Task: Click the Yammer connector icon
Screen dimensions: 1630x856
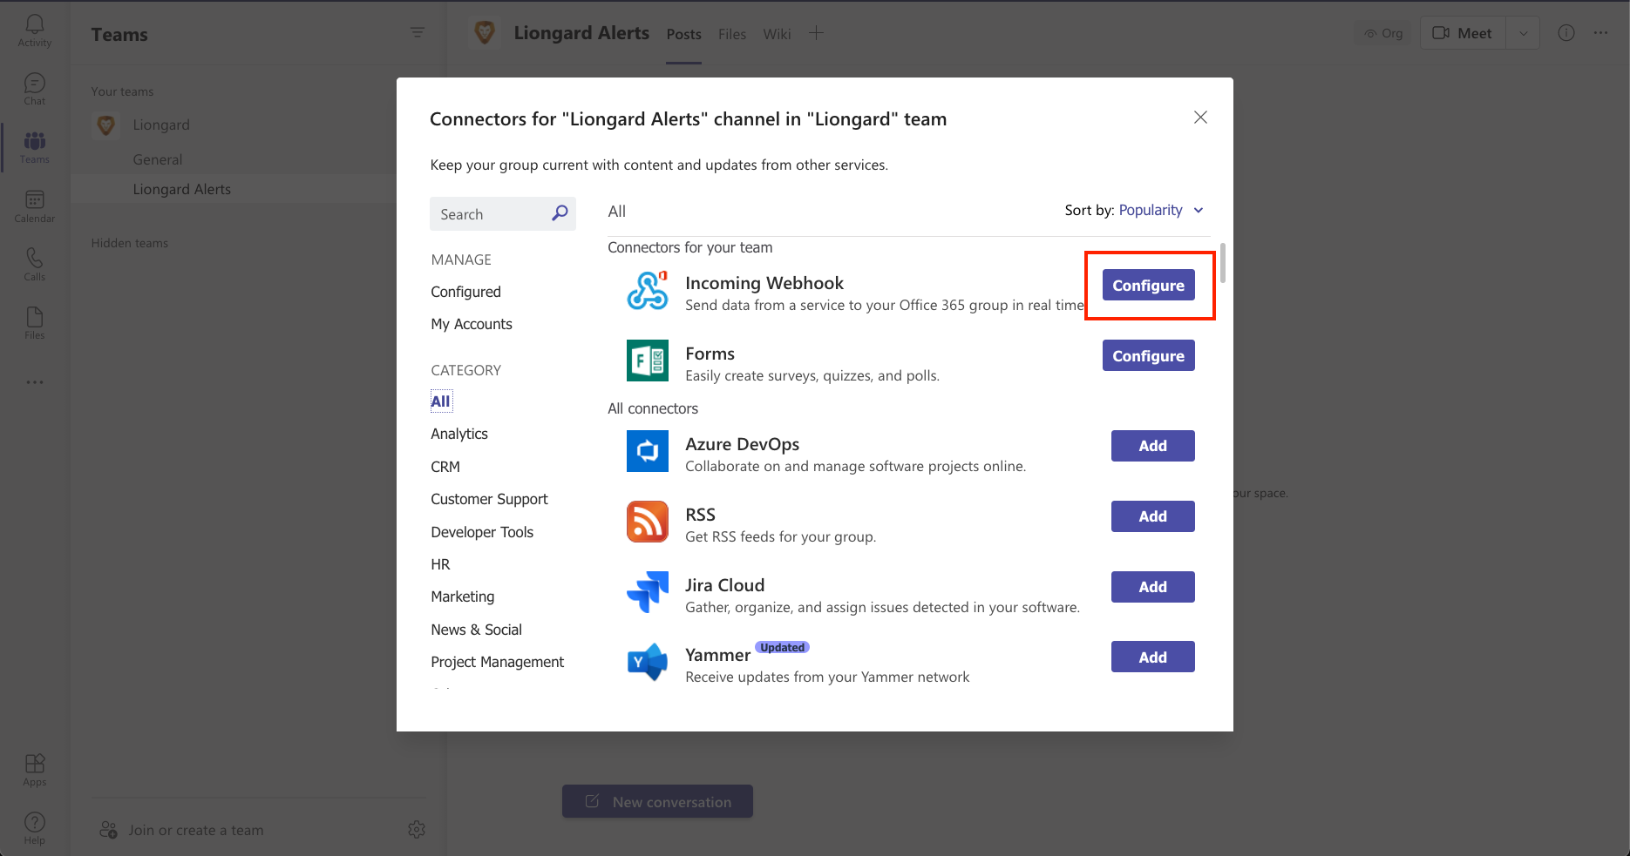Action: [x=648, y=663]
